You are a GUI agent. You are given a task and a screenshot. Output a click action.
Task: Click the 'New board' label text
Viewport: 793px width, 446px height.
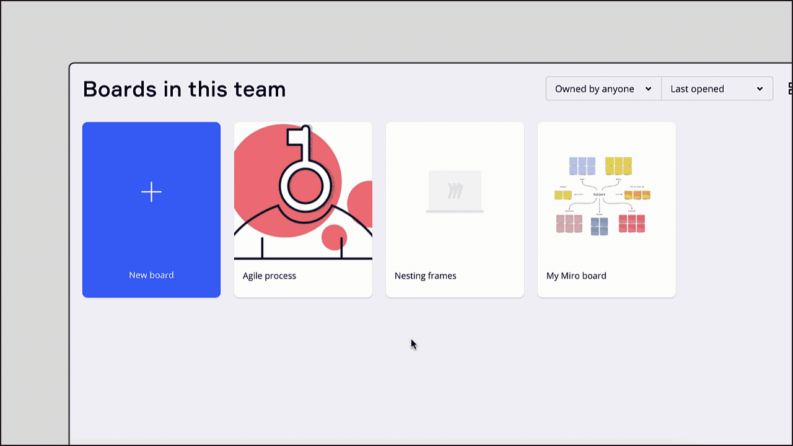pos(151,275)
